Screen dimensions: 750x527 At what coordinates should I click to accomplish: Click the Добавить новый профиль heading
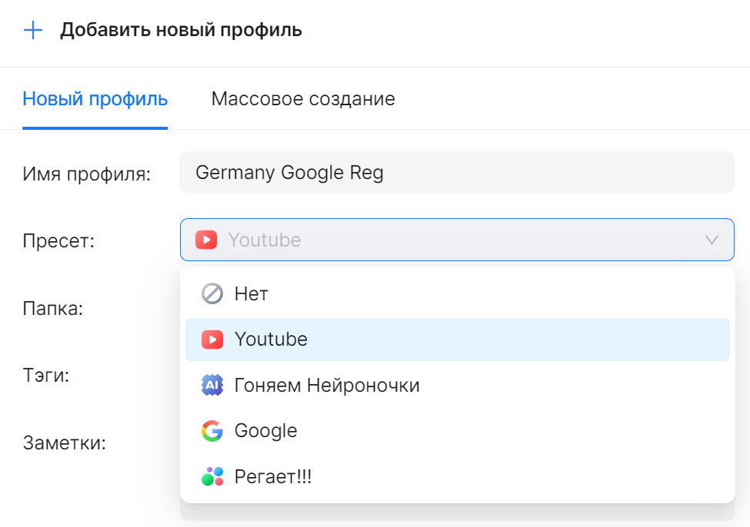tap(181, 31)
